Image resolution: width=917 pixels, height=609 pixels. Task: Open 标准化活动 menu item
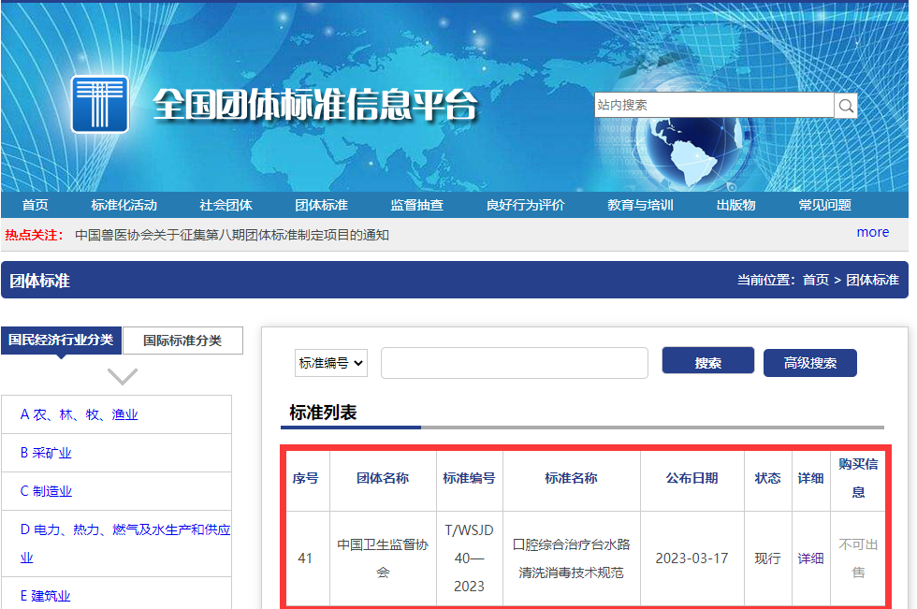[124, 205]
